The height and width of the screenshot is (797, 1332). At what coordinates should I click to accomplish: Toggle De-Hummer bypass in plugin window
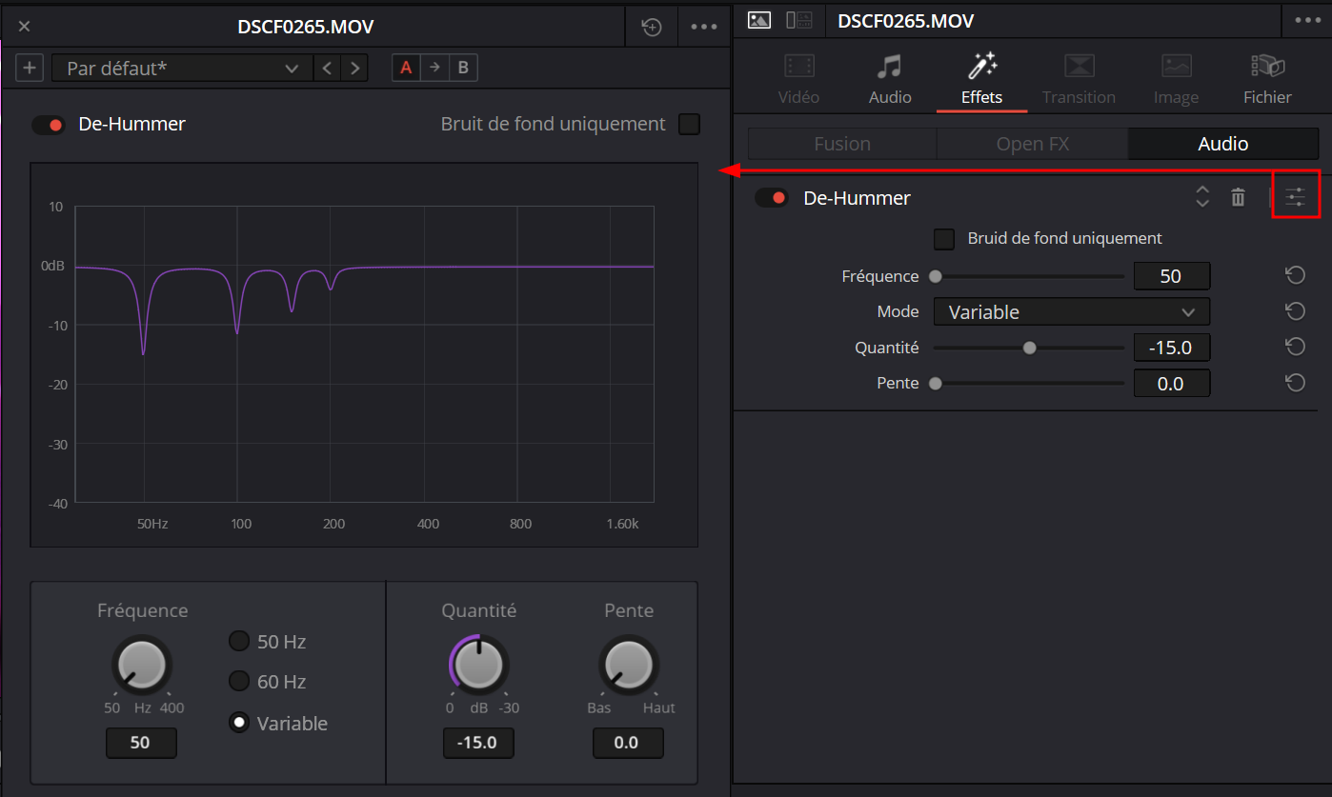[49, 125]
